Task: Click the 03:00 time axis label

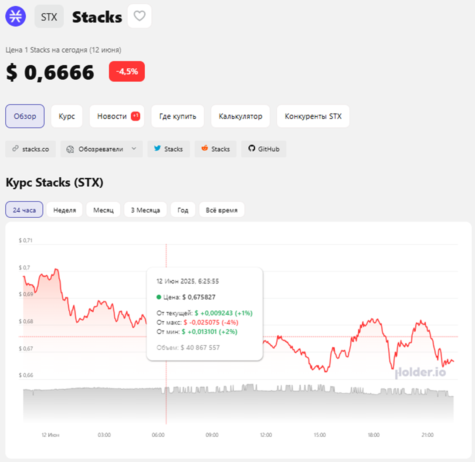Action: (x=104, y=435)
